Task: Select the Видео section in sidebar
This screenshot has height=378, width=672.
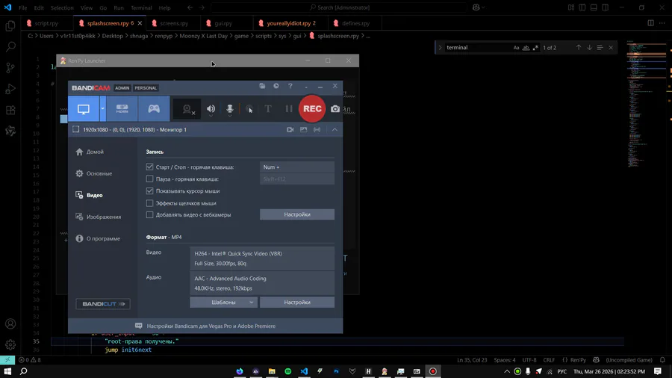Action: click(x=89, y=195)
